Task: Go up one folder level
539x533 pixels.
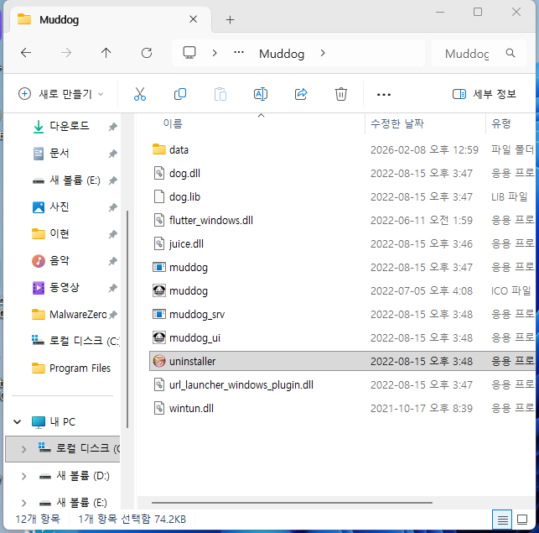Action: pyautogui.click(x=106, y=53)
